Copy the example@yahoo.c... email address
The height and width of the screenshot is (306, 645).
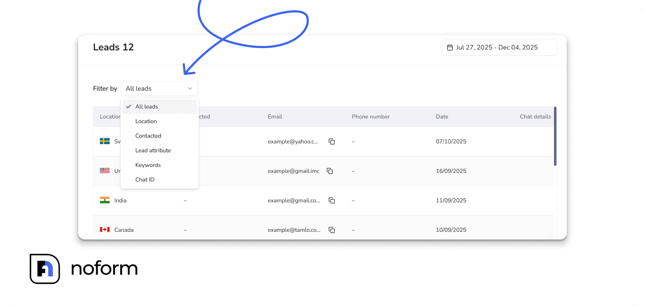[332, 141]
